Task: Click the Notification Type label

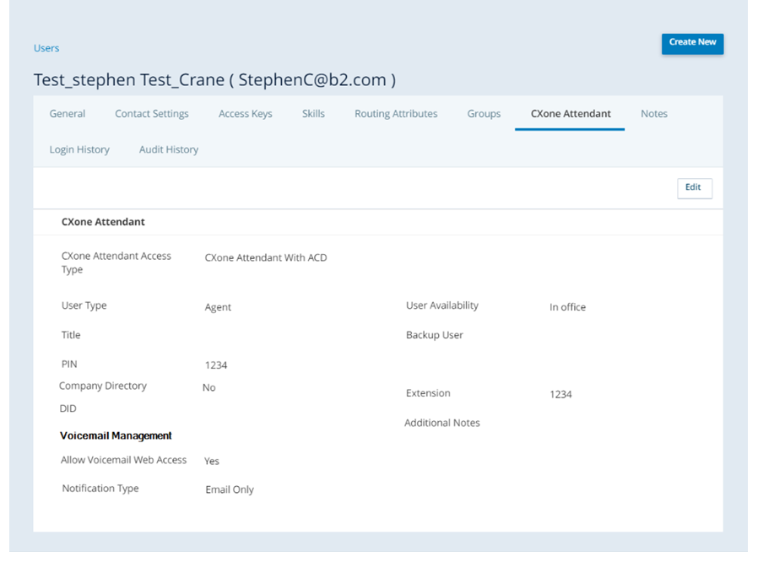Action: point(100,489)
